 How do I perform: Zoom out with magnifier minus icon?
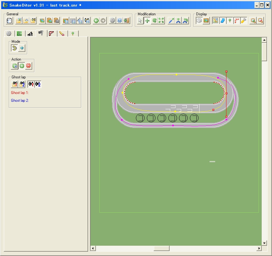click(260, 21)
